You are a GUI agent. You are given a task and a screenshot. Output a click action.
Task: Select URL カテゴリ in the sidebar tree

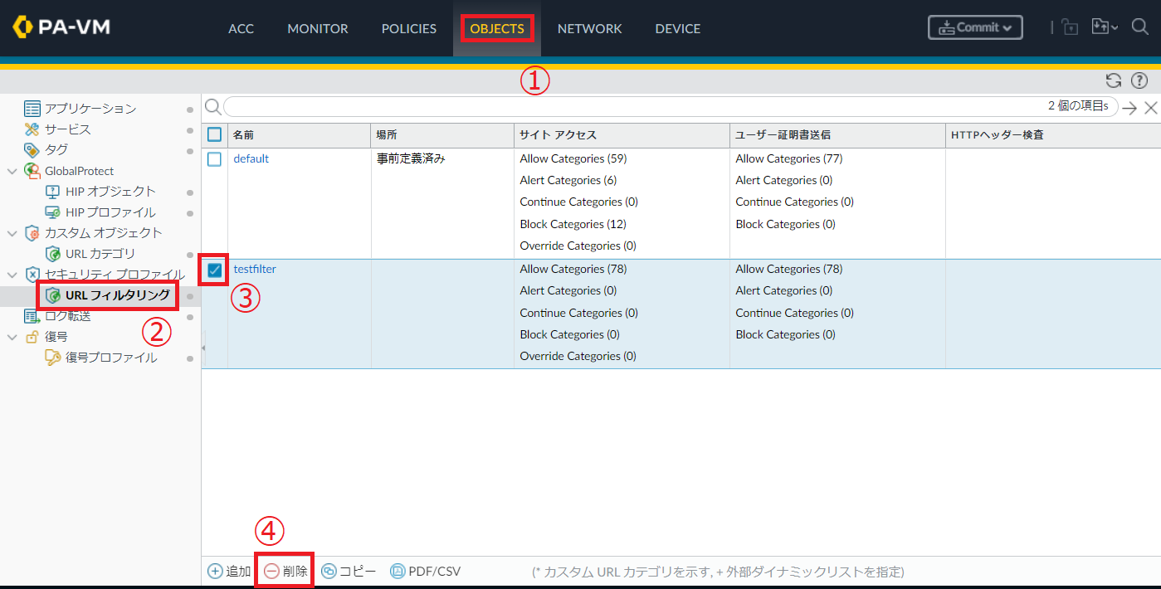(x=100, y=254)
